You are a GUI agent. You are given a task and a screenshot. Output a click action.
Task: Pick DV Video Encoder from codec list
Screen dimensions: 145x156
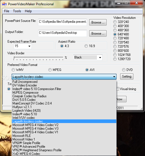(64, 85)
